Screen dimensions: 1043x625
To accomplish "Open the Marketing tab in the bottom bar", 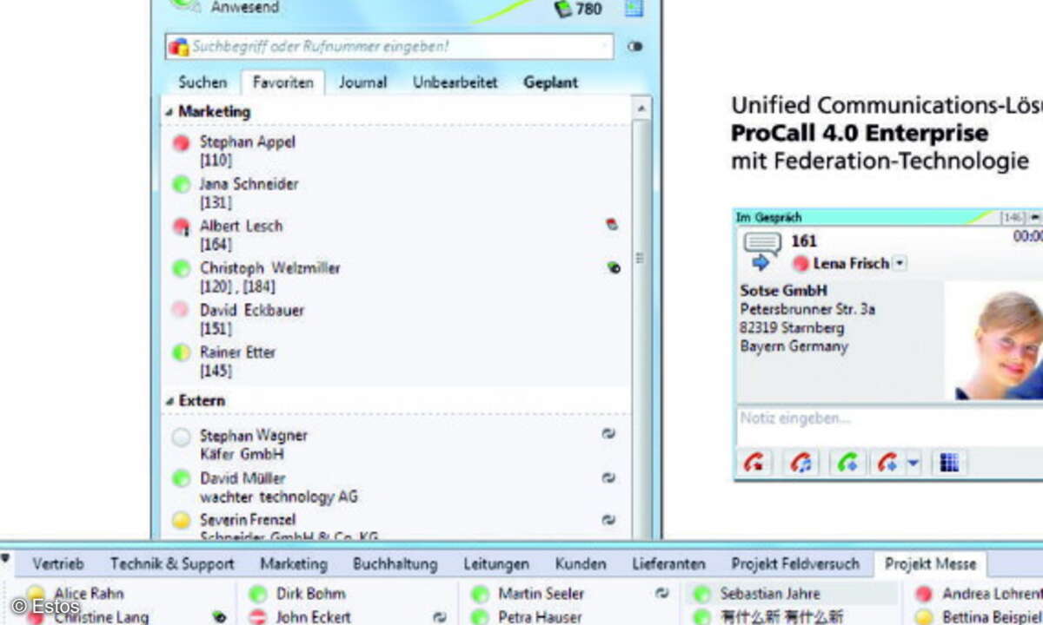I will (294, 564).
